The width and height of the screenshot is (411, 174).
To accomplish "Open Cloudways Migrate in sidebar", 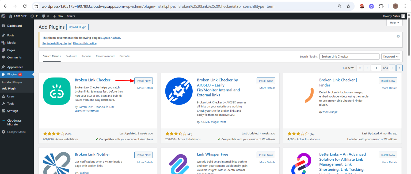I will tap(17, 122).
